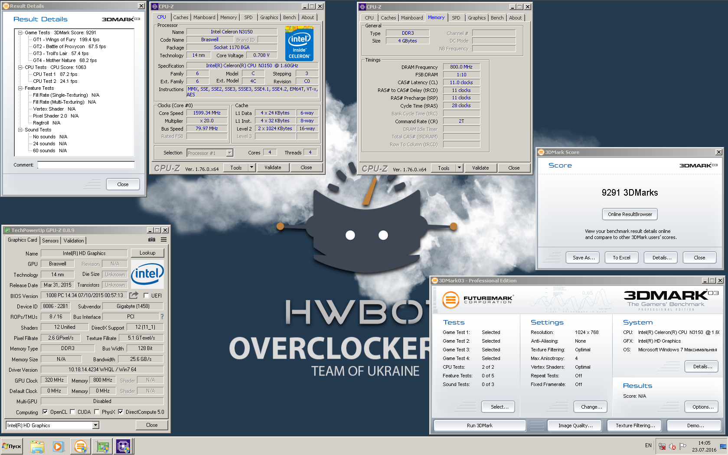Open the Action Center flag icon
The image size is (728, 455).
coord(683,446)
